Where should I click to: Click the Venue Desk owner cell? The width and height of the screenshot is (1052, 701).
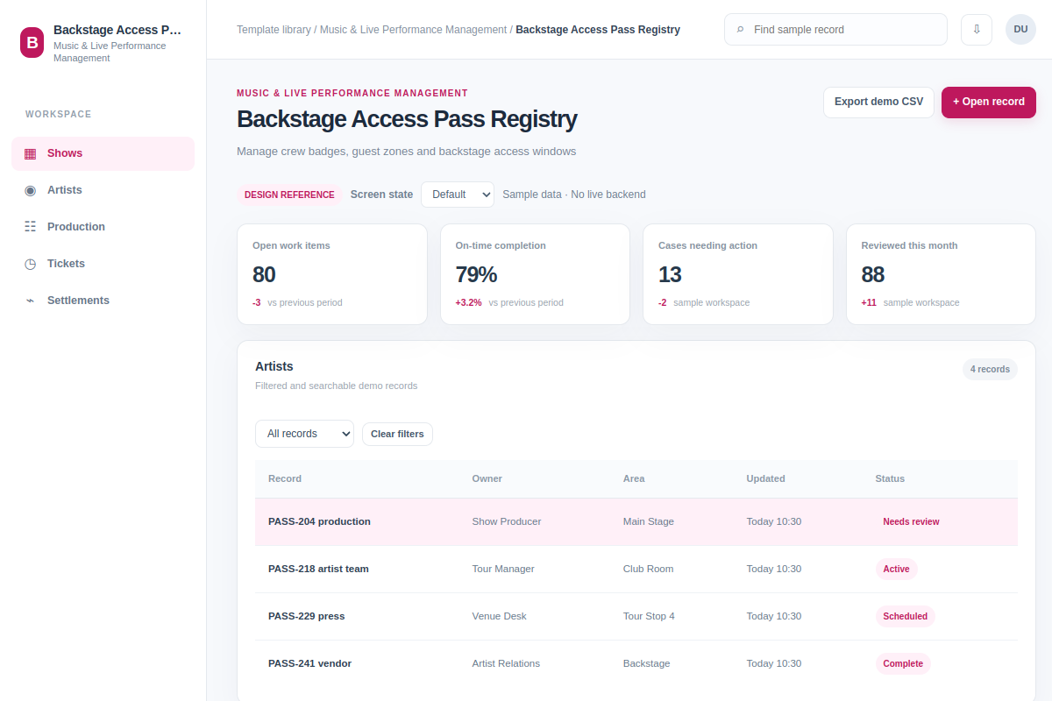coord(500,616)
